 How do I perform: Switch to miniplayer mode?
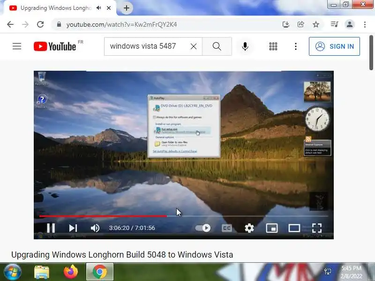(x=272, y=228)
